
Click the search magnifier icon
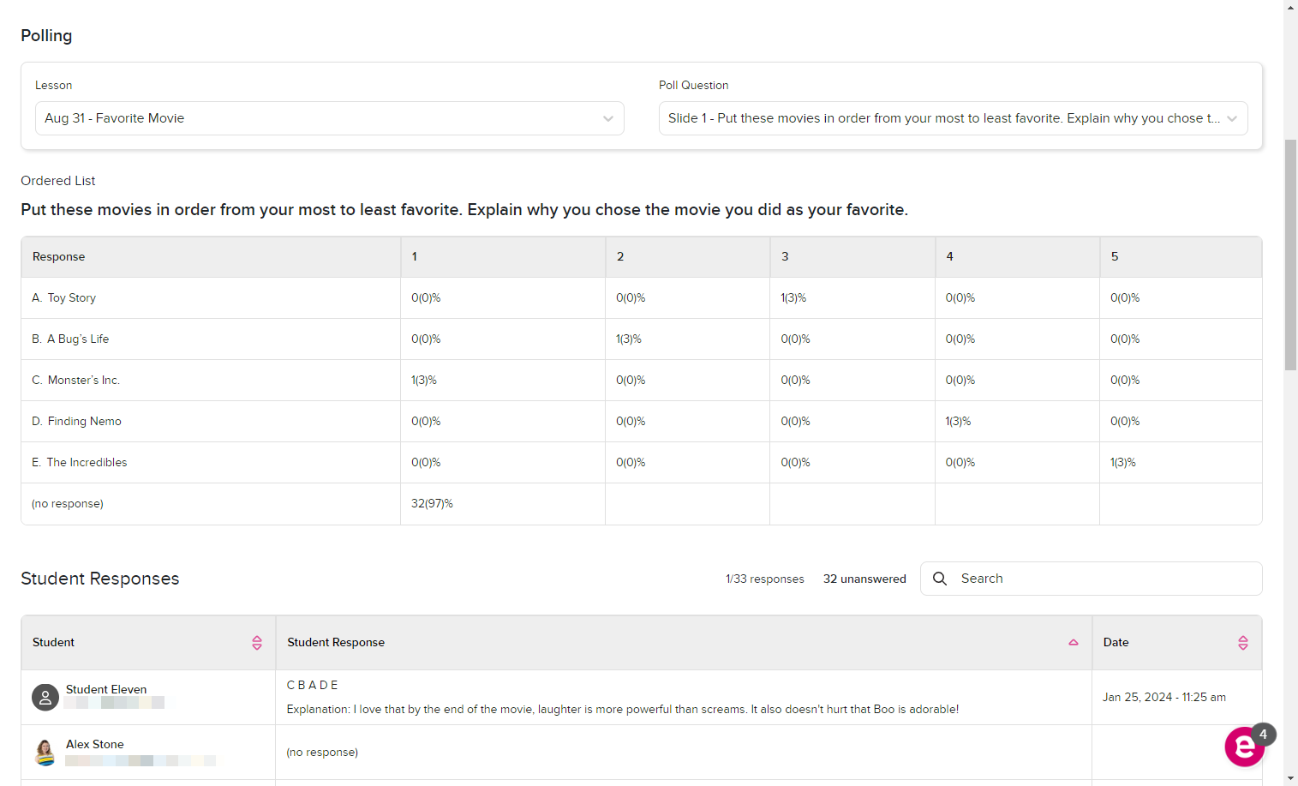point(940,579)
